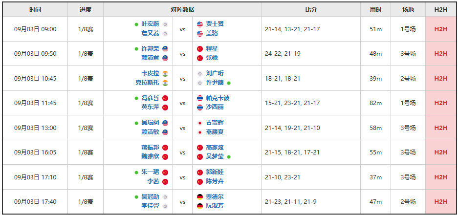
Task: Click the 时间 column header
Action: pos(35,10)
